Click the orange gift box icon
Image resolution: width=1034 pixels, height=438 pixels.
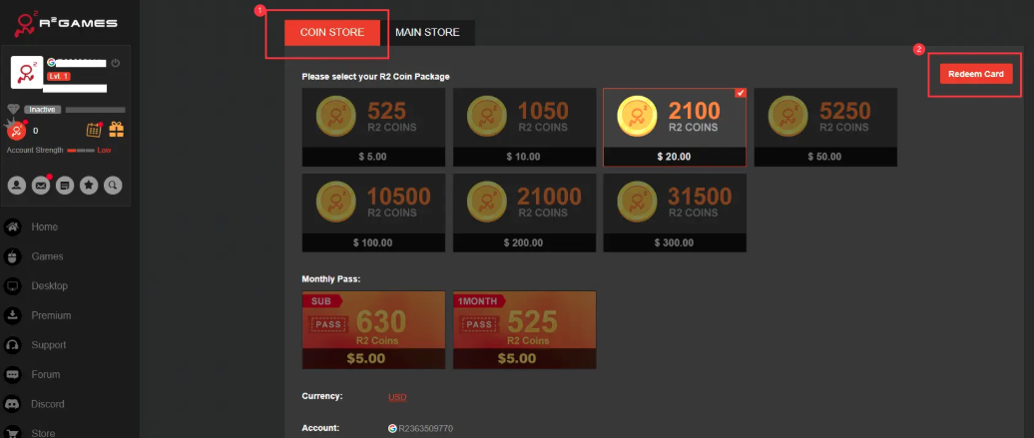pyautogui.click(x=117, y=130)
